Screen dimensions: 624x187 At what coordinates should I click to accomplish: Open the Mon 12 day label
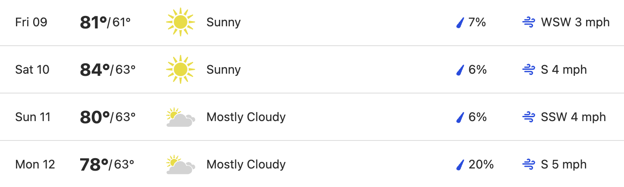coord(35,165)
